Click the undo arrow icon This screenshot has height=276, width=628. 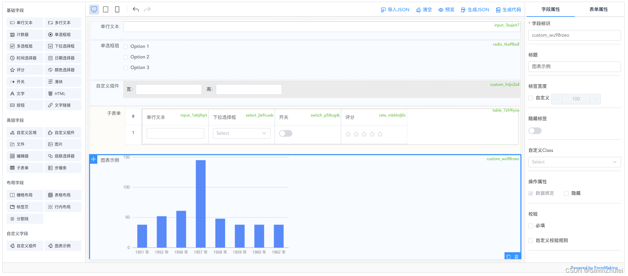[136, 9]
